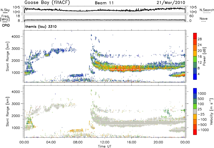
Task: Click the 1000 km tick on velocity panel axis
Action: (16, 128)
